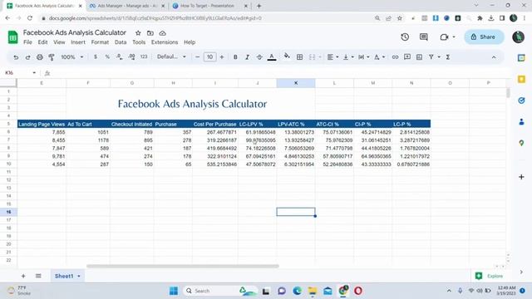Open the Format menu

[x=100, y=42]
